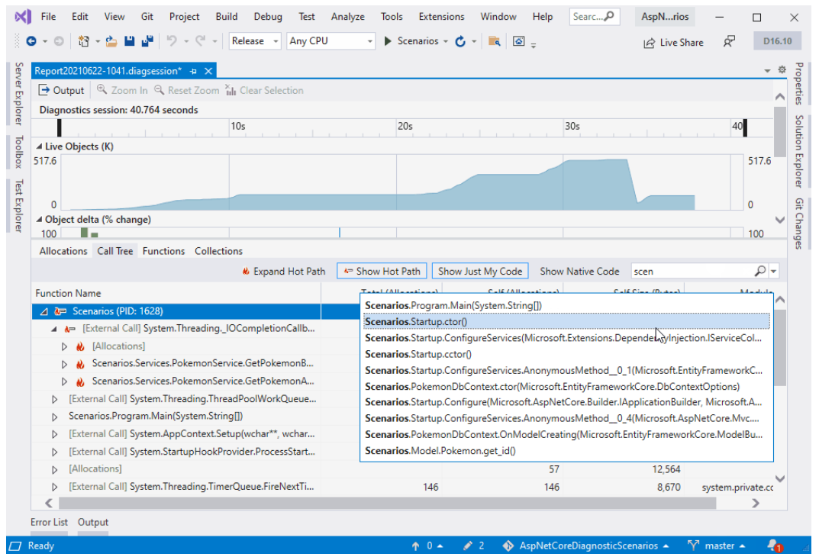Viewport: 819px width, 560px height.
Task: Expand the System.Threading.TimerQueue.FireNextTi row
Action: (x=54, y=487)
